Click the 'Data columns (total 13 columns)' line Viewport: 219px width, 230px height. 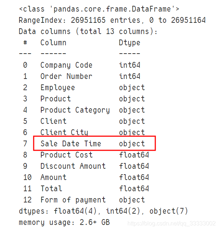click(x=88, y=32)
